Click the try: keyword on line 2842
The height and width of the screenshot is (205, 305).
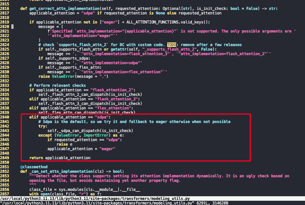tap(42, 126)
